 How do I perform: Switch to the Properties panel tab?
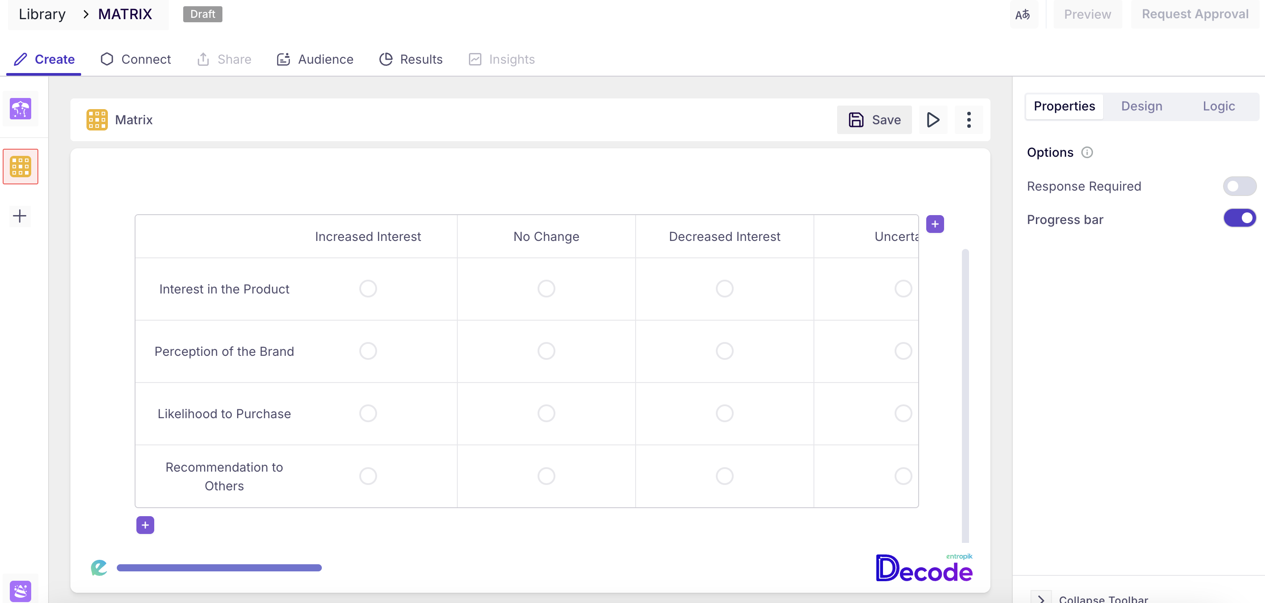(1064, 106)
